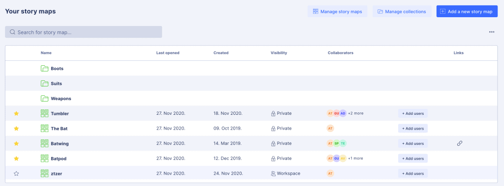Click the Tumbler story map icon
This screenshot has height=186, width=504.
[x=44, y=113]
